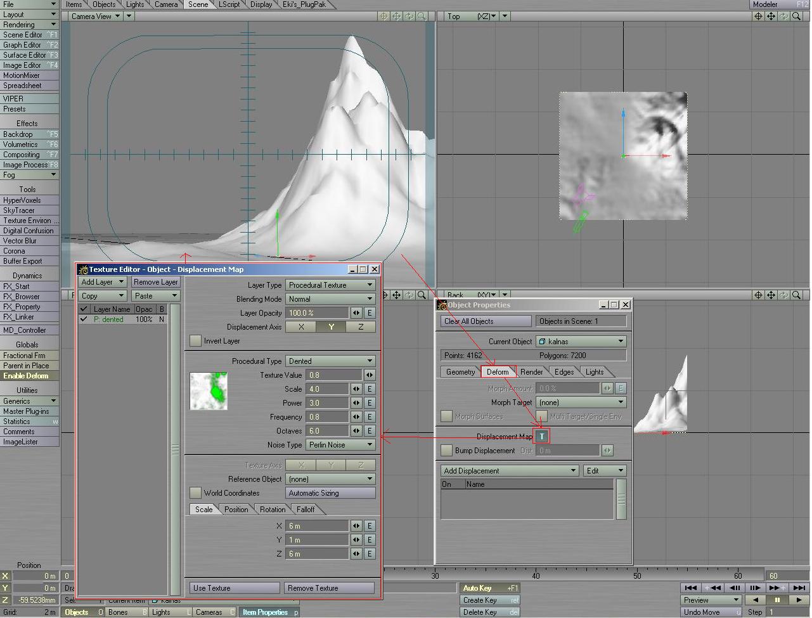Switch to Falloff tab in Texture Editor
The image size is (812, 618).
tap(306, 510)
